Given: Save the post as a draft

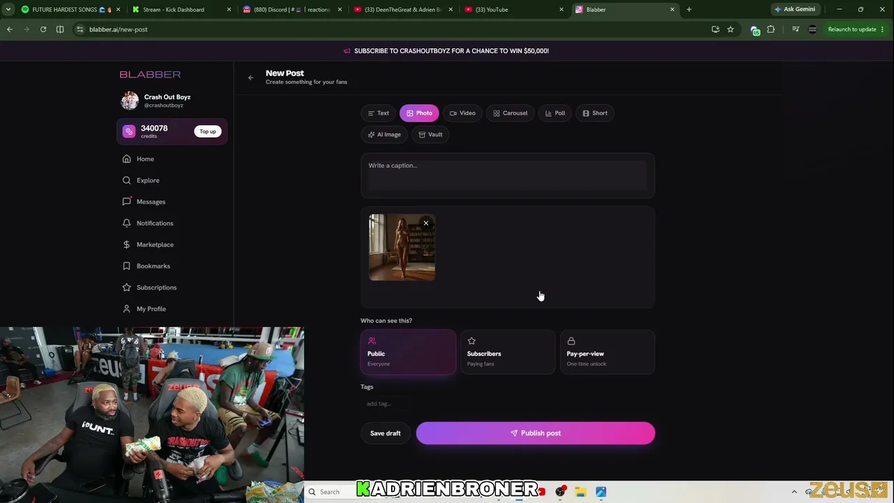Looking at the screenshot, I should click(386, 433).
